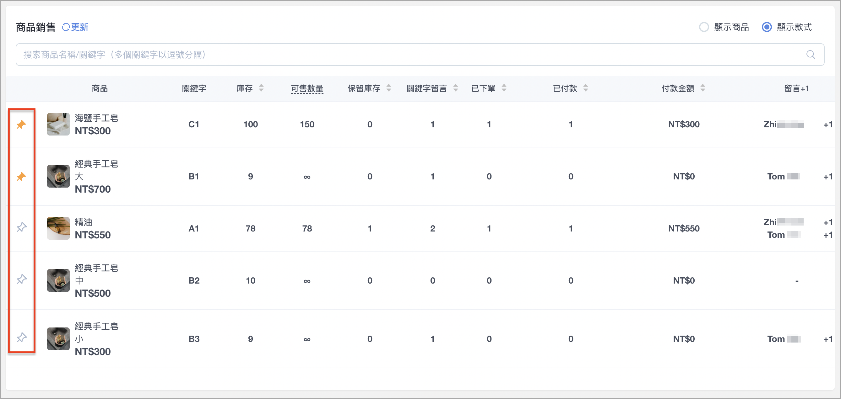This screenshot has height=399, width=841.
Task: Sort by 已下單 column
Action: [x=504, y=88]
